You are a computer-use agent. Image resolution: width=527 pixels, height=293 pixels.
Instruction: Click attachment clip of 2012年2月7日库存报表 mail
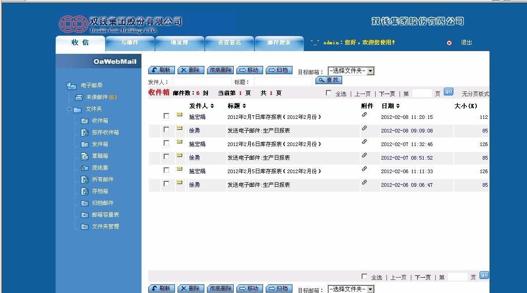pyautogui.click(x=364, y=115)
